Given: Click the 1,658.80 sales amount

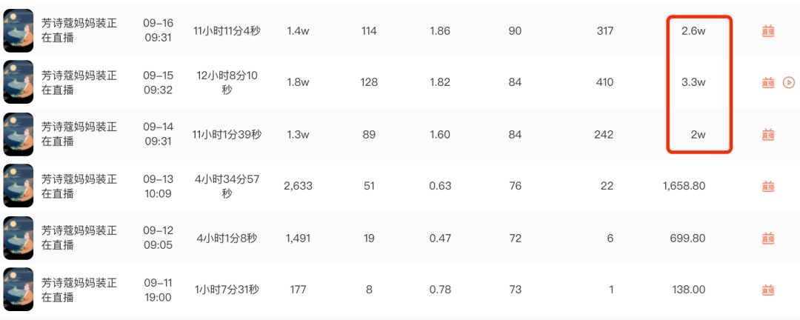Looking at the screenshot, I should 684,186.
